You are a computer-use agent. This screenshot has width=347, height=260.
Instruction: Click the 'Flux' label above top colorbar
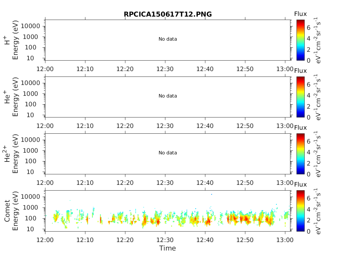coord(300,14)
